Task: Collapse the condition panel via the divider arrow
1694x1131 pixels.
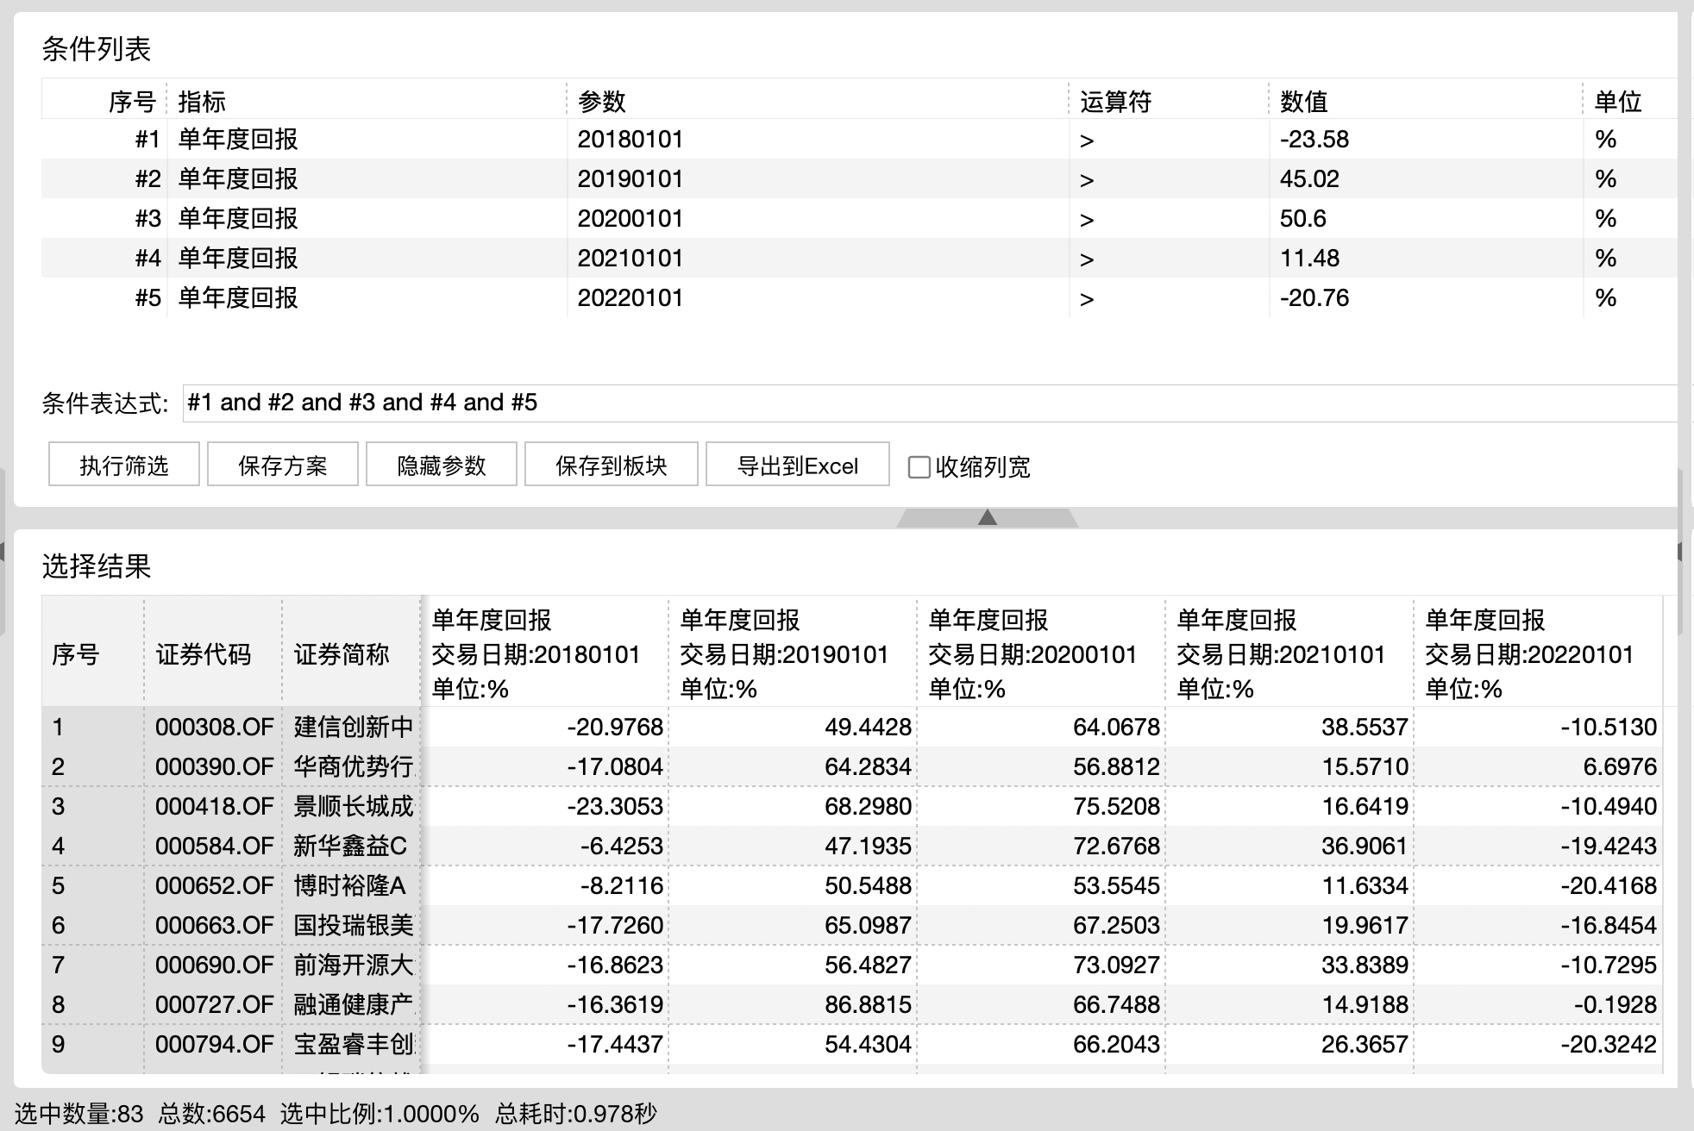Action: 986,517
